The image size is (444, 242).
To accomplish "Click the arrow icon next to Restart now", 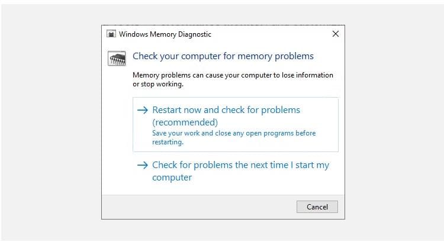I will (x=143, y=110).
